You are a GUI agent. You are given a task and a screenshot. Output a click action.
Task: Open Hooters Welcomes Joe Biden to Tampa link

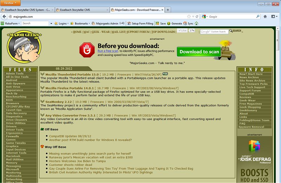click(77, 161)
